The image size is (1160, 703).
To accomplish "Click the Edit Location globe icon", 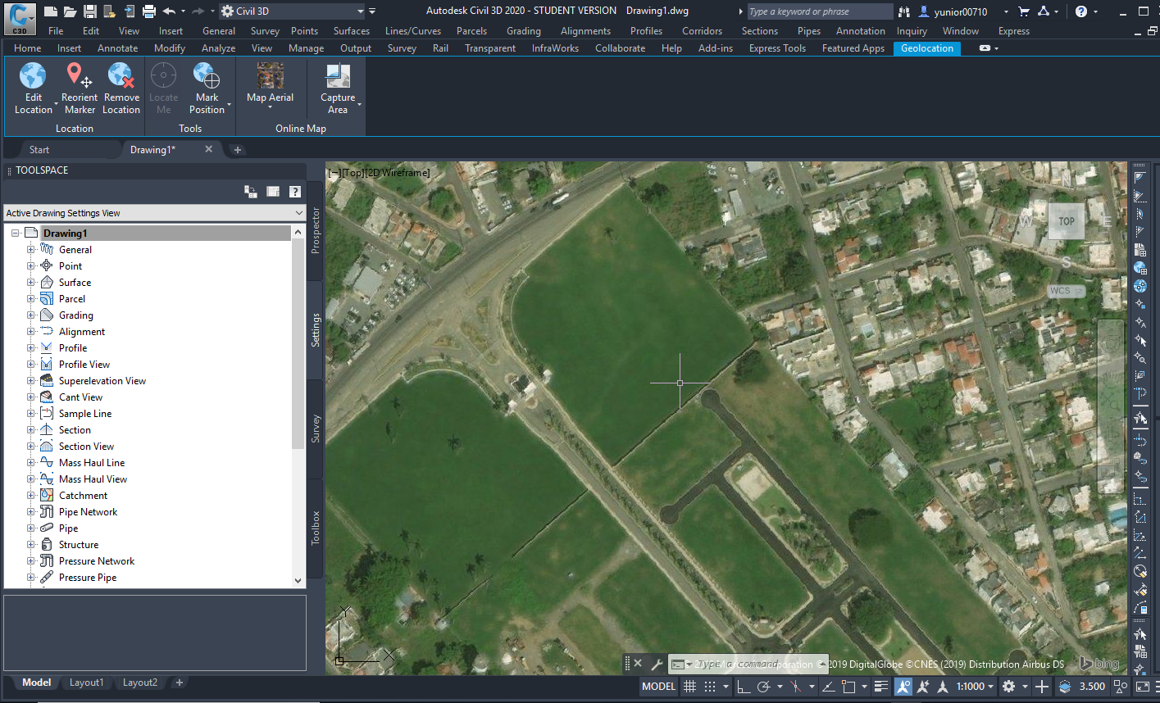I will 33,75.
